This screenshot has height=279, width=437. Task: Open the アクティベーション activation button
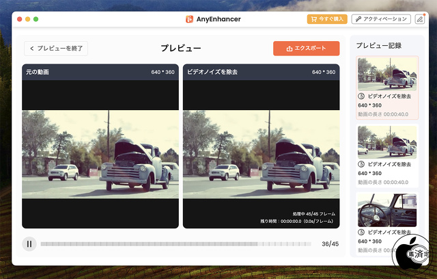pyautogui.click(x=381, y=19)
